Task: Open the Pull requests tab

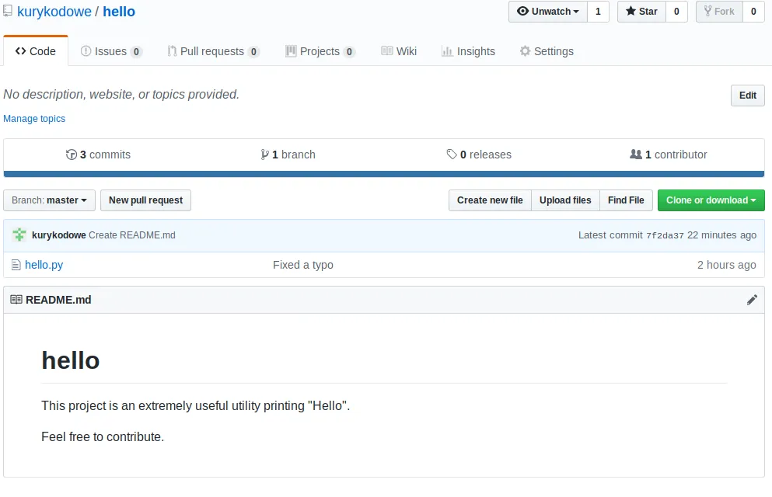Action: click(213, 51)
